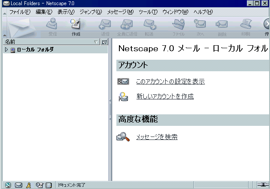Click the local folders computer icon
The width and height of the screenshot is (270, 189).
point(13,50)
